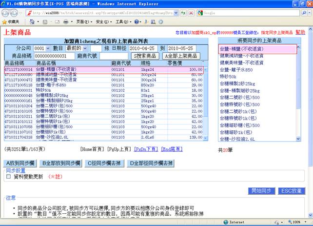Toggle the 資料變動更新 checkbox

[8, 177]
